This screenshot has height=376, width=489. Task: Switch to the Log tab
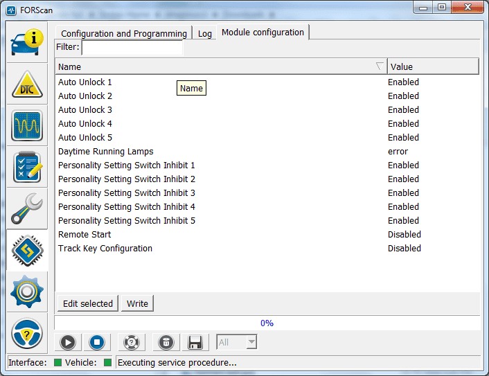coord(204,33)
